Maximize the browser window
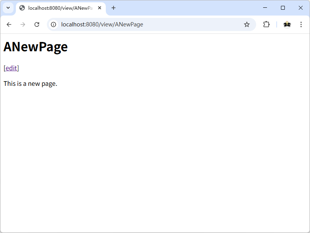This screenshot has width=310, height=233. pyautogui.click(x=283, y=8)
